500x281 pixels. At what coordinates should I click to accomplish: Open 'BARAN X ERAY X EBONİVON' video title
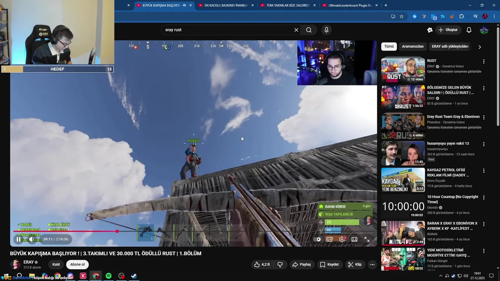(x=452, y=226)
